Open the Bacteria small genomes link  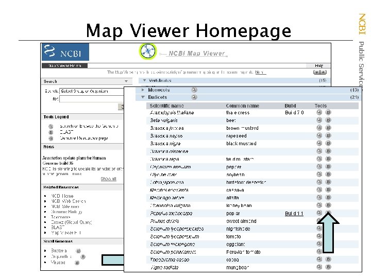59,251
